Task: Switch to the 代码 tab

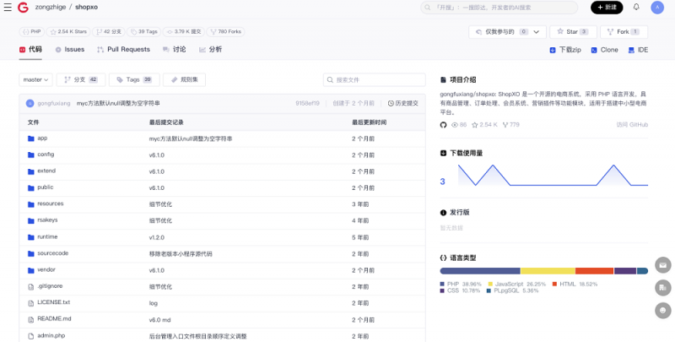Action: [30, 50]
